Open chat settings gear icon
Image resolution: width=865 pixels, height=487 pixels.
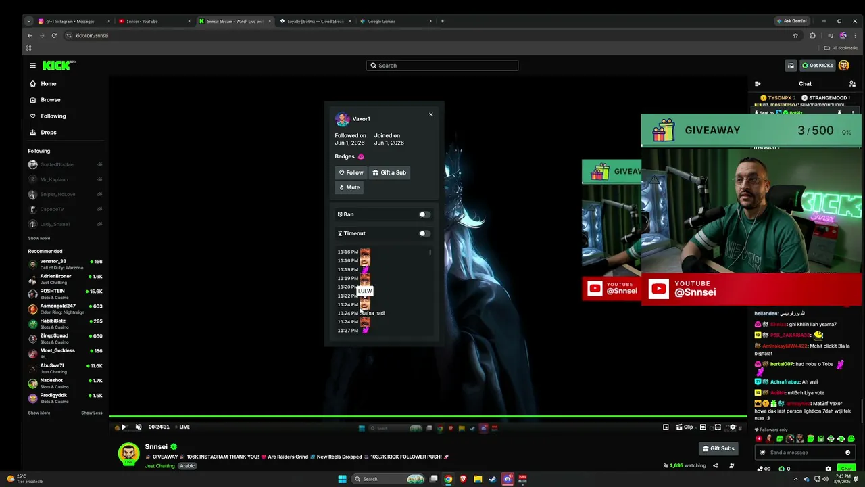828,469
